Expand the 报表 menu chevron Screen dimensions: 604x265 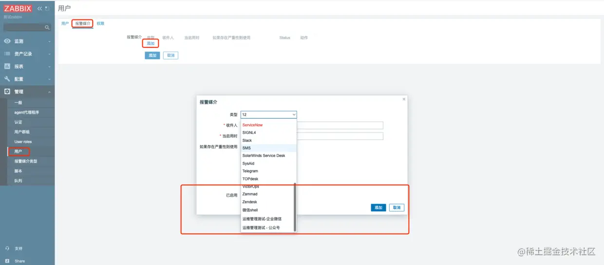click(50, 67)
